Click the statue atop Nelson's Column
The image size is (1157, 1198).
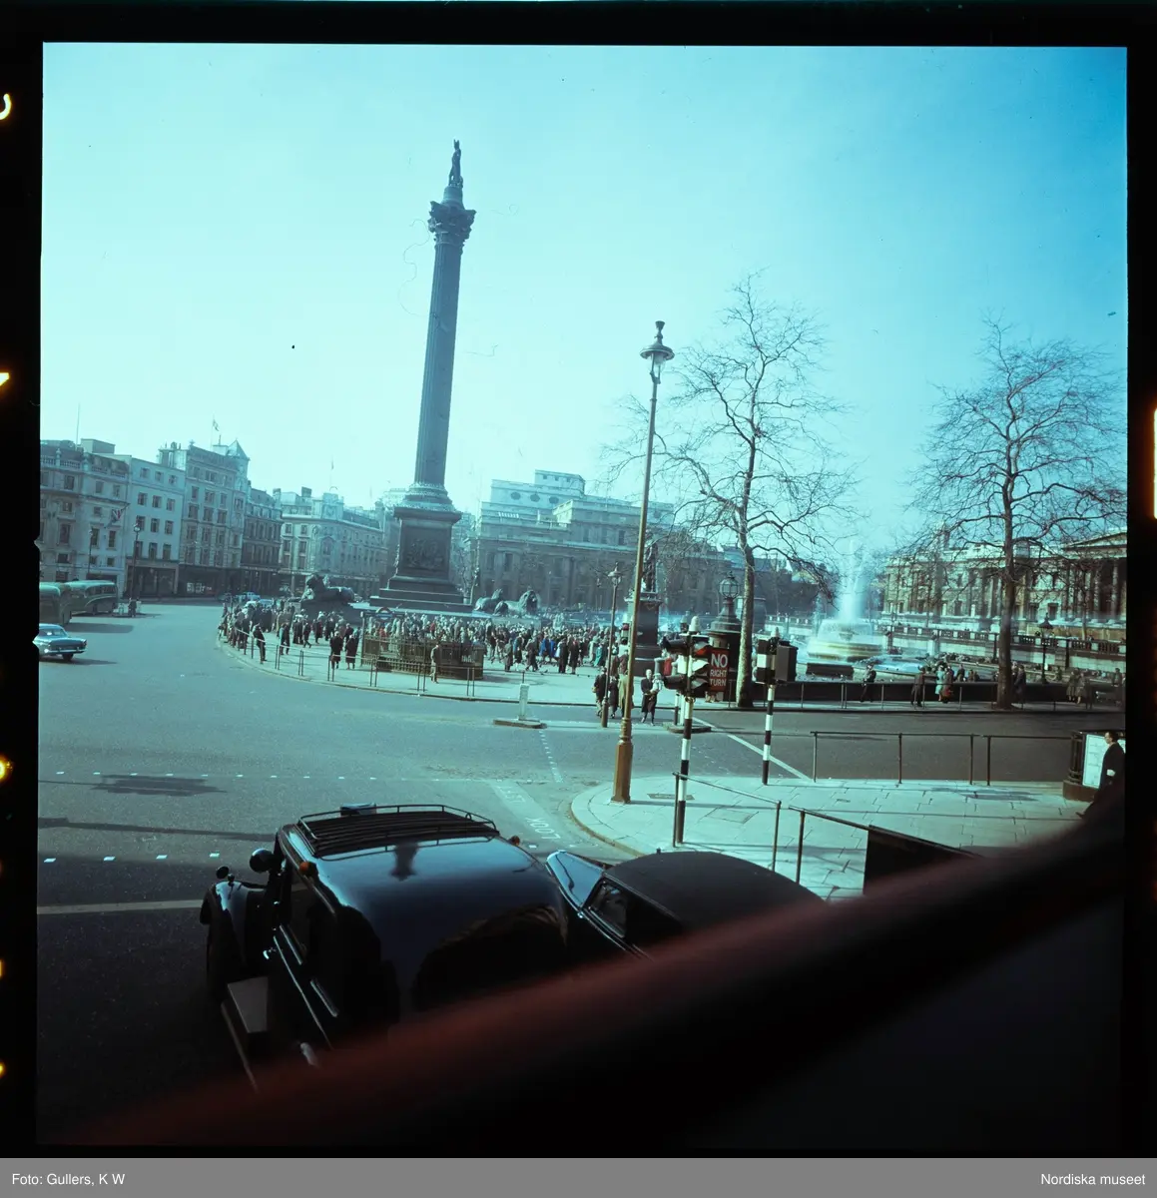coord(455,163)
